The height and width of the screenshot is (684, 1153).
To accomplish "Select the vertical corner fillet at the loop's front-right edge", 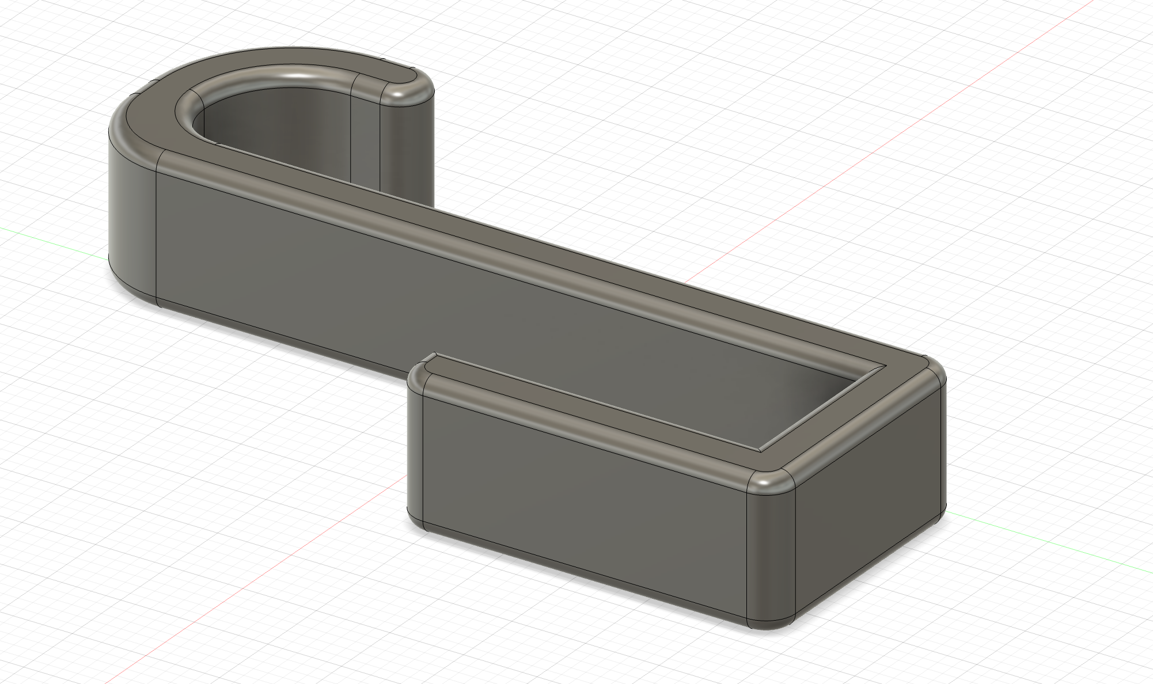I will click(772, 556).
